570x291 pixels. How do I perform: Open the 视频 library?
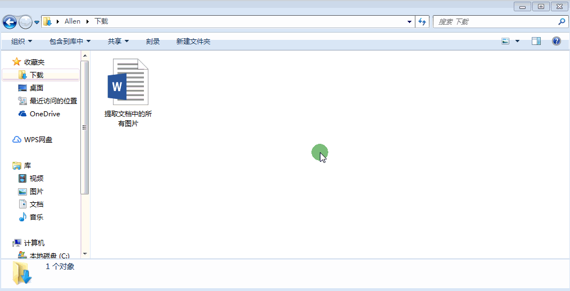click(x=37, y=179)
